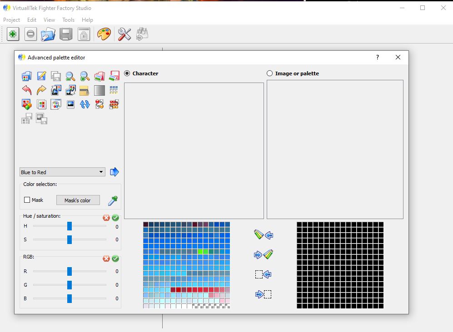Click the grayed double floppy save-all icon
This screenshot has width=453, height=332.
pyautogui.click(x=56, y=76)
